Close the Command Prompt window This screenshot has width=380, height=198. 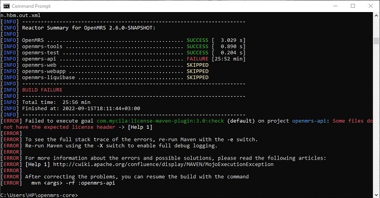[371, 6]
